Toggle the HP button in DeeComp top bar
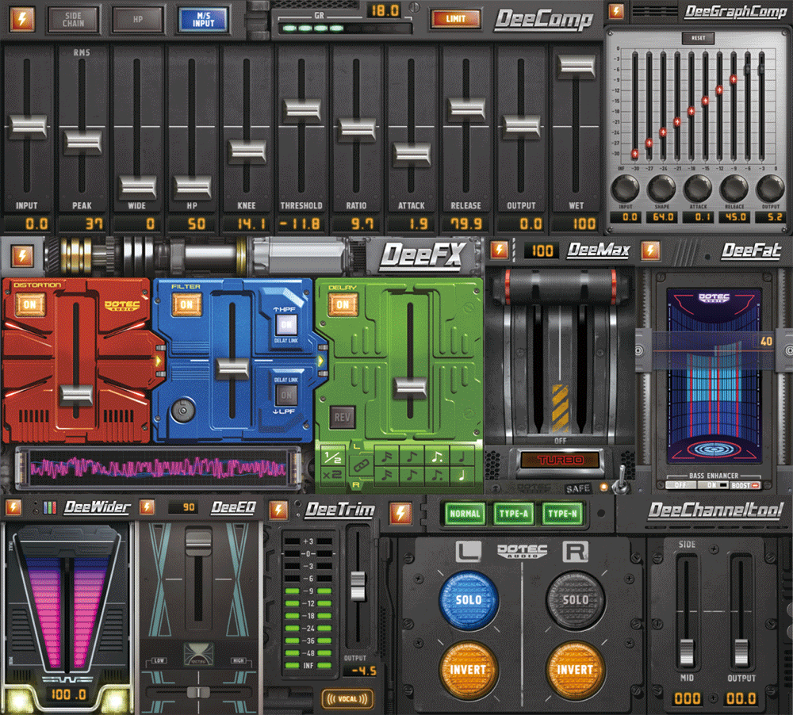793x715 pixels. tap(138, 19)
